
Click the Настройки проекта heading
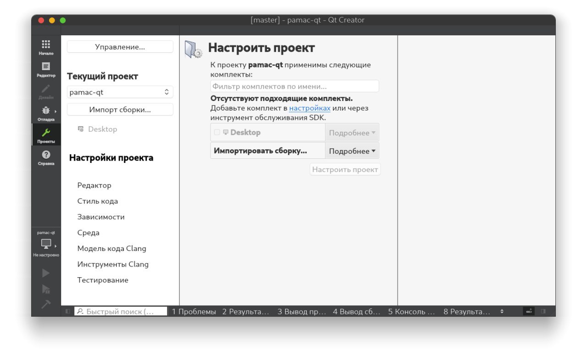point(111,158)
